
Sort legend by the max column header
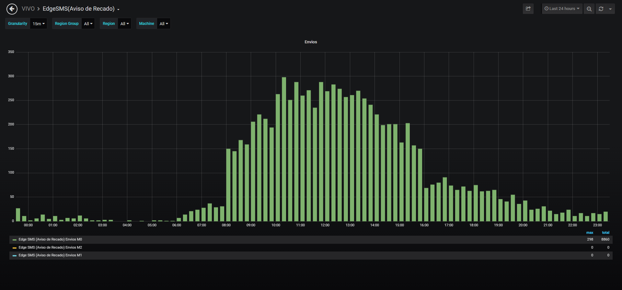coord(590,233)
